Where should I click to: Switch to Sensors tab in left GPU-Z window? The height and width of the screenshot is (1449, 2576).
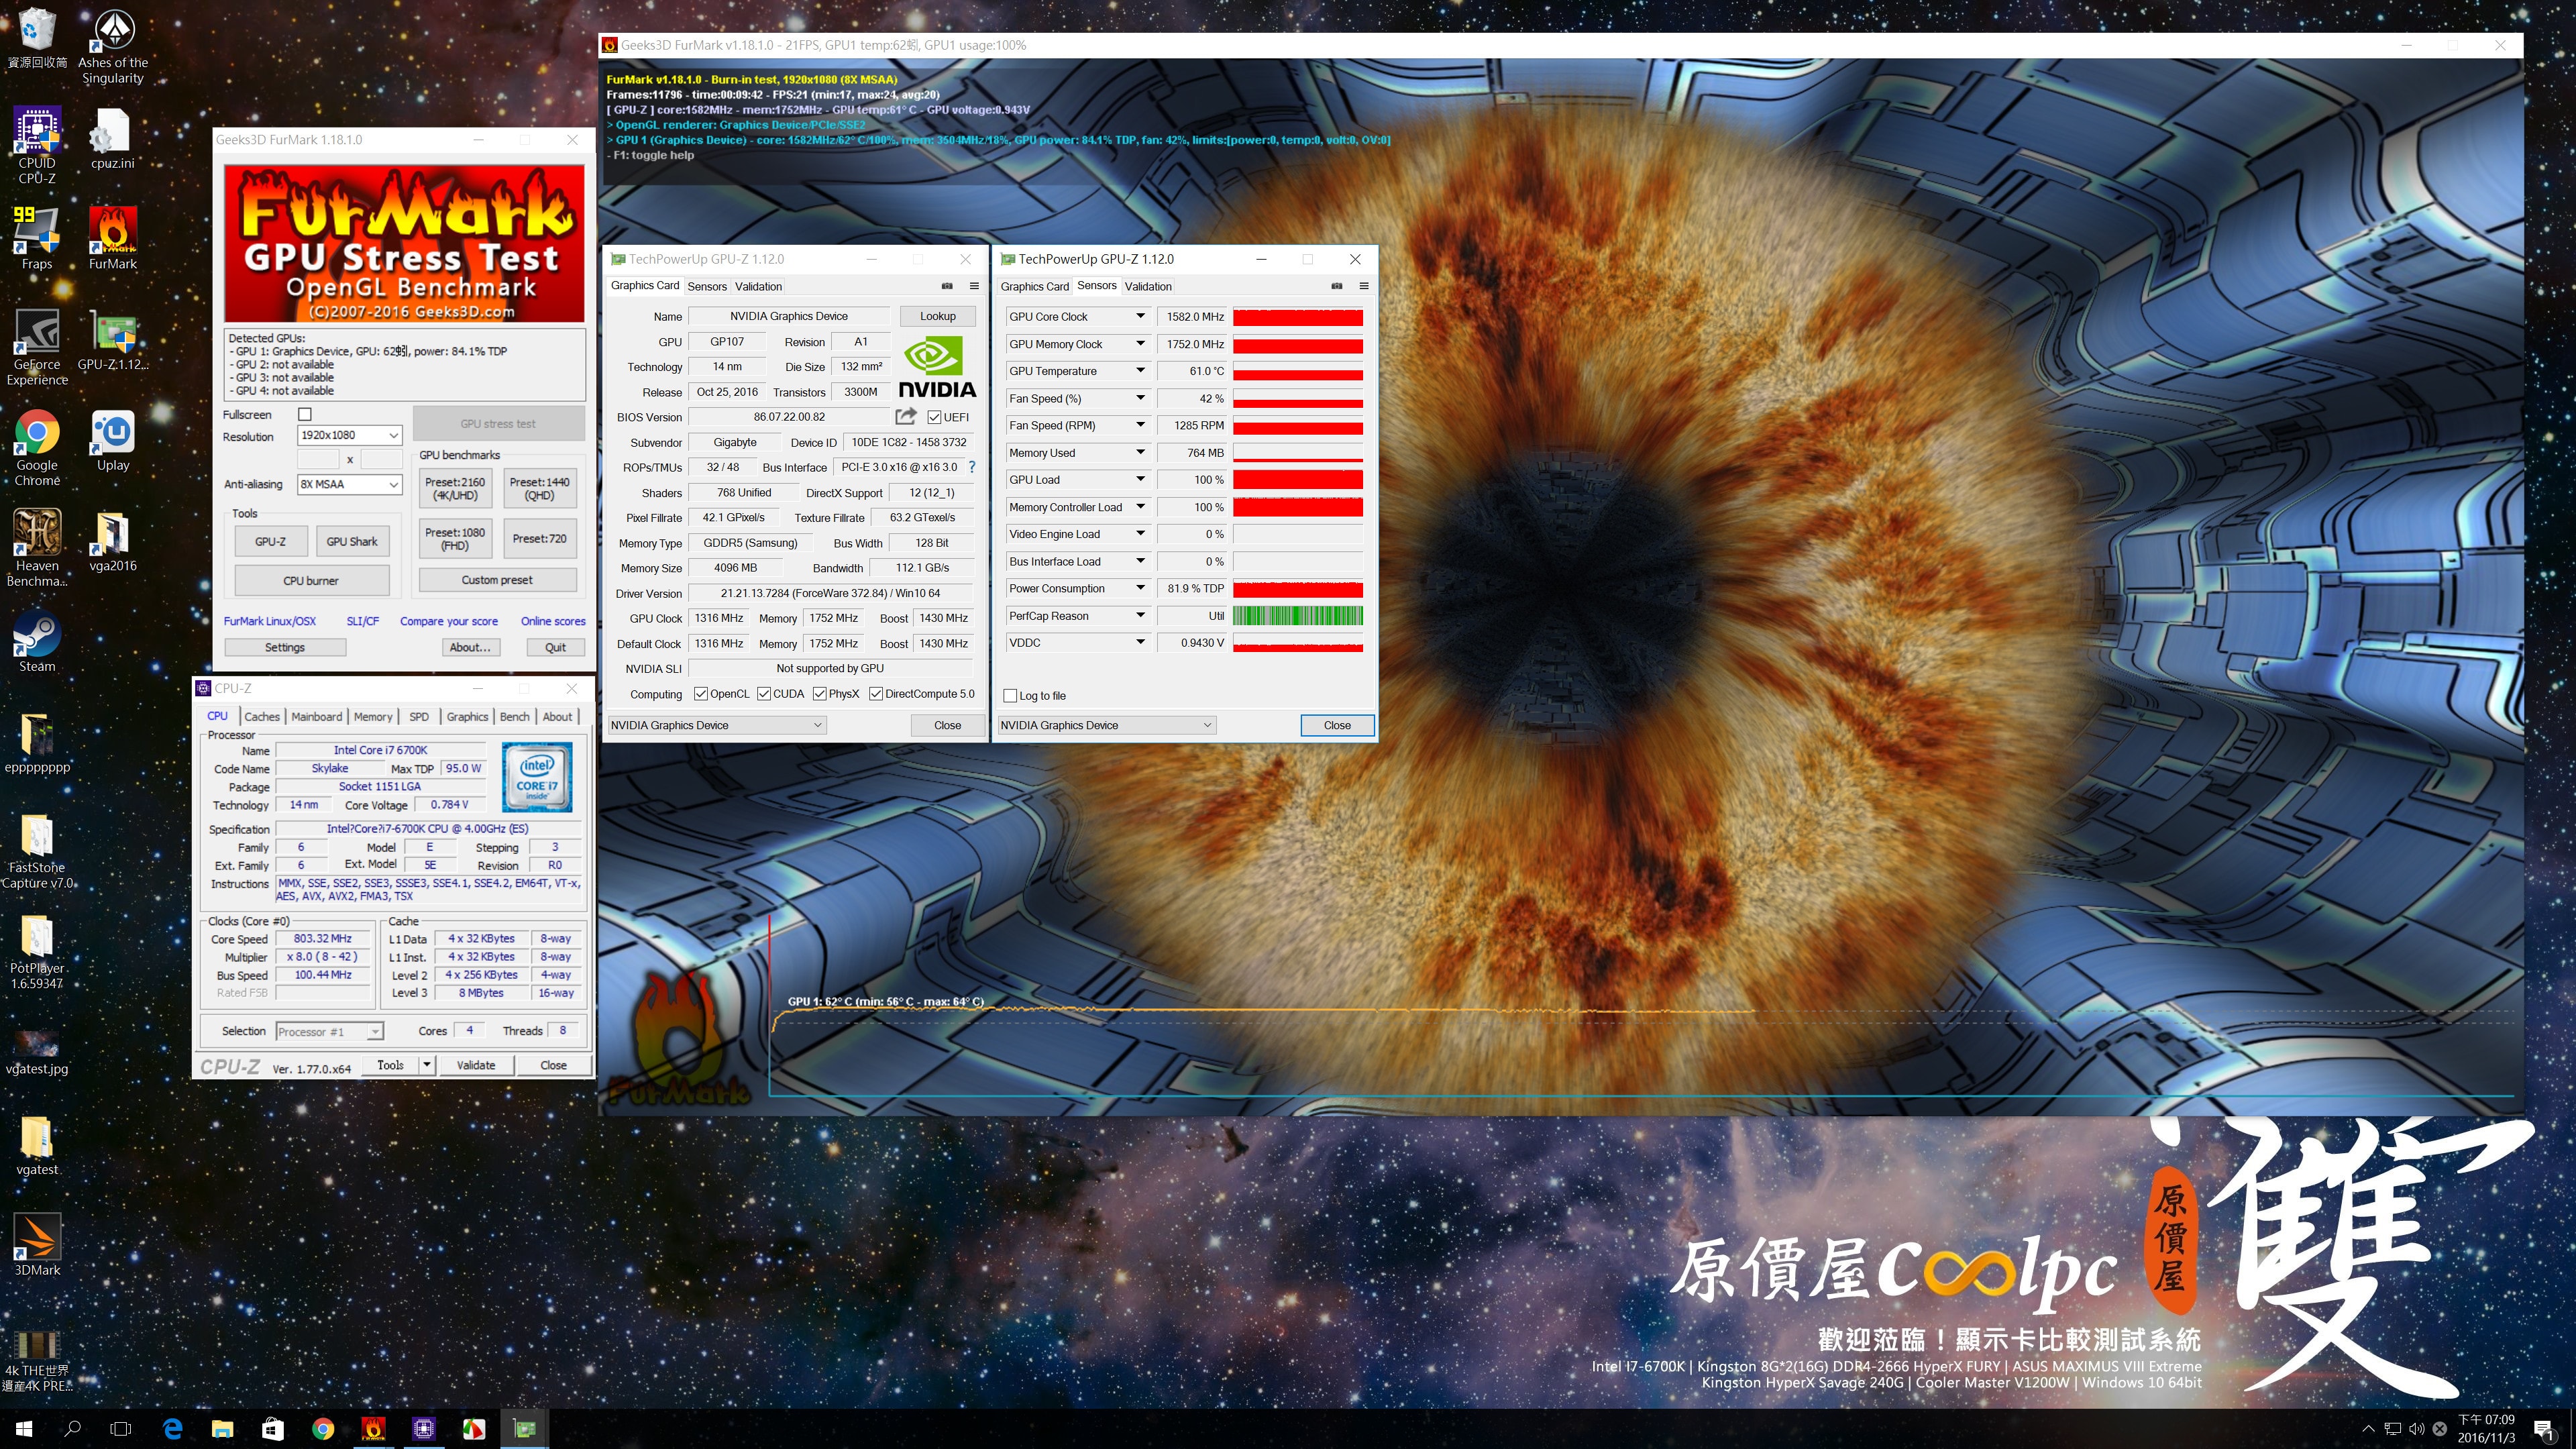707,286
